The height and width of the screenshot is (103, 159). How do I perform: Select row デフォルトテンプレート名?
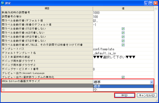point(47,53)
